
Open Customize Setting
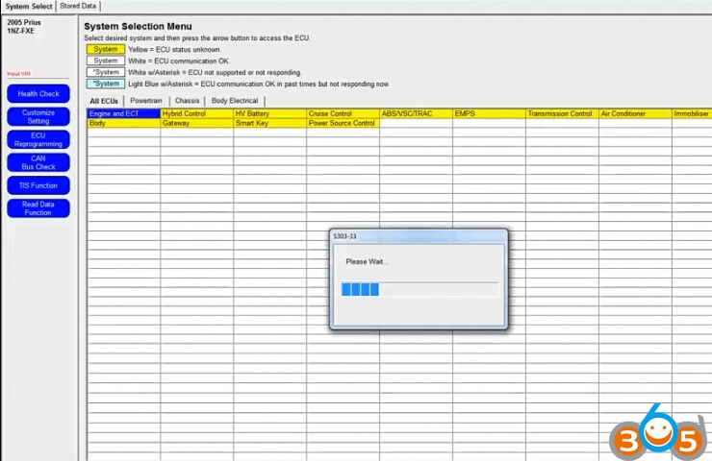coord(38,117)
